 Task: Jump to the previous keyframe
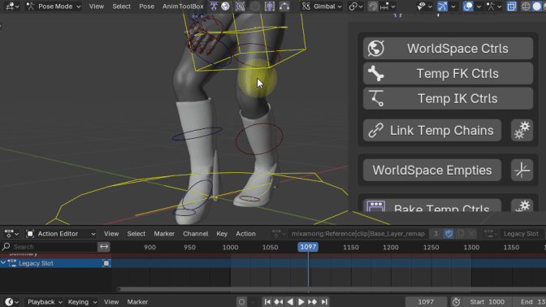point(279,302)
